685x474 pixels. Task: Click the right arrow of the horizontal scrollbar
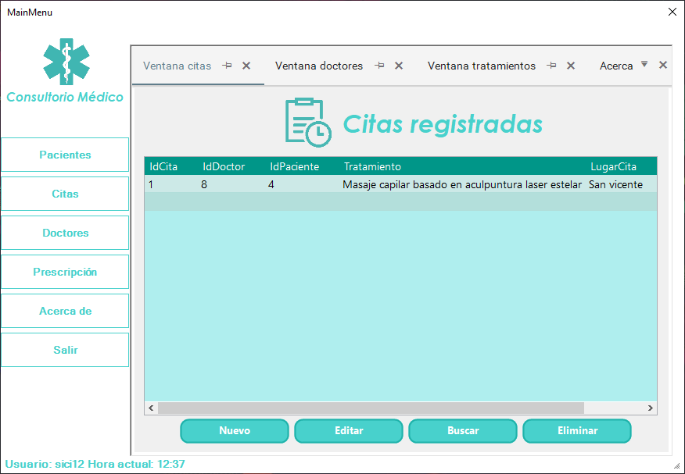(x=649, y=408)
